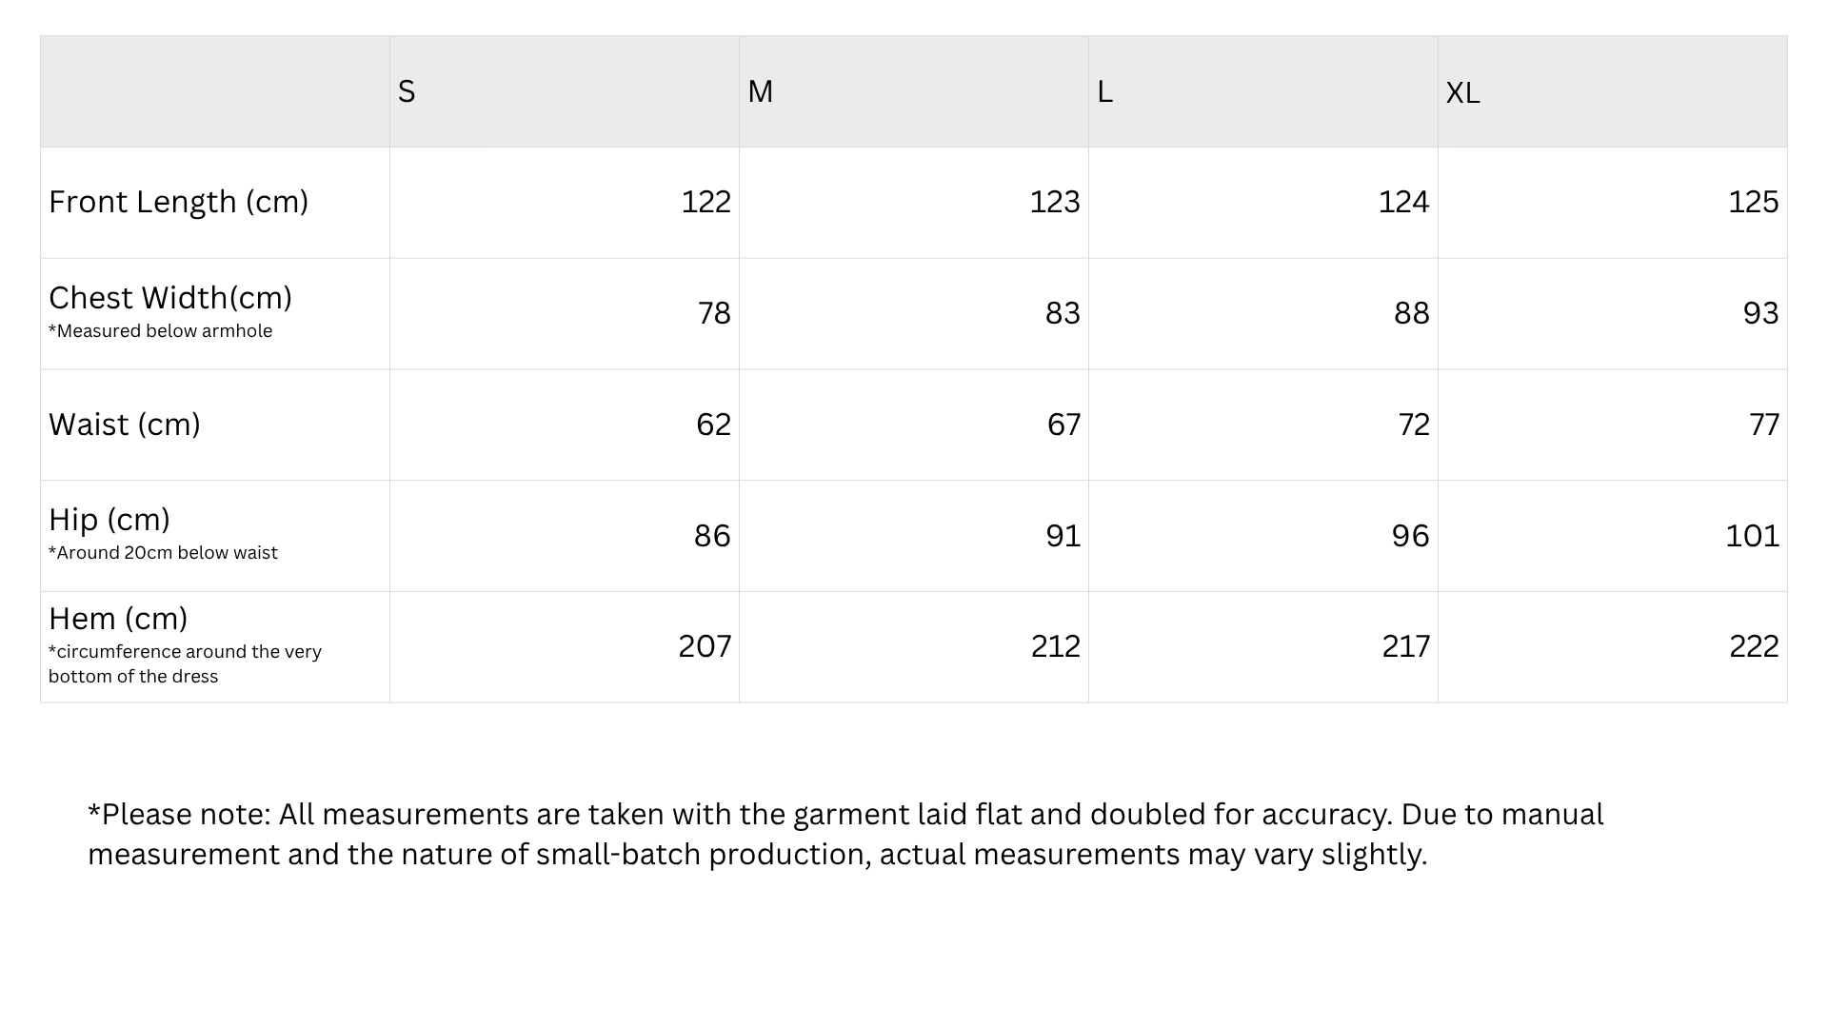Select the Hip (cm) row label
Image resolution: width=1828 pixels, height=1028 pixels.
pyautogui.click(x=109, y=520)
